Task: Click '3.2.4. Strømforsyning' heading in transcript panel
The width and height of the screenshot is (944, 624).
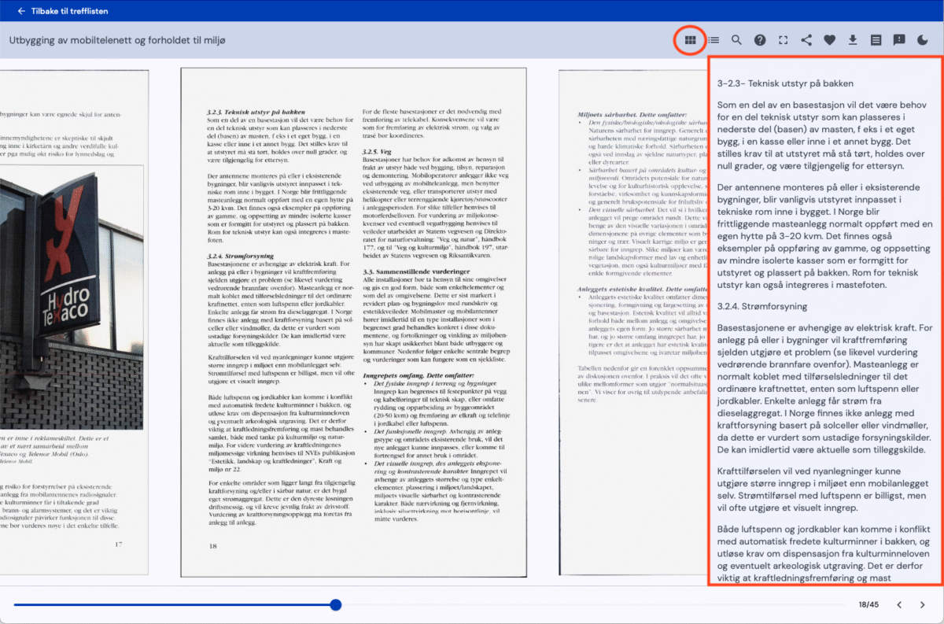Action: point(762,306)
